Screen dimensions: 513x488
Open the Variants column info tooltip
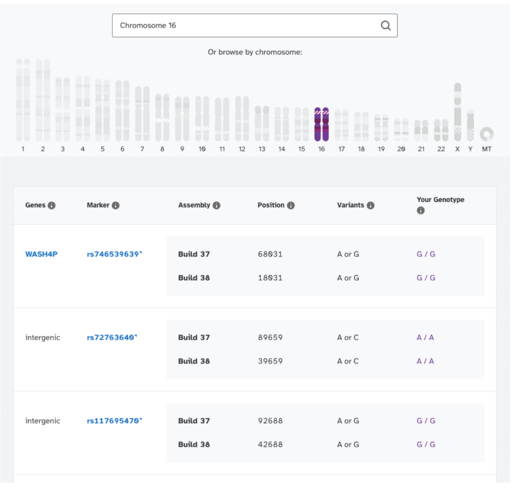click(370, 205)
